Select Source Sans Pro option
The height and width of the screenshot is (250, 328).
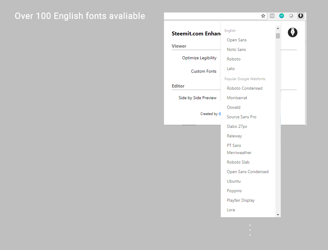241,117
